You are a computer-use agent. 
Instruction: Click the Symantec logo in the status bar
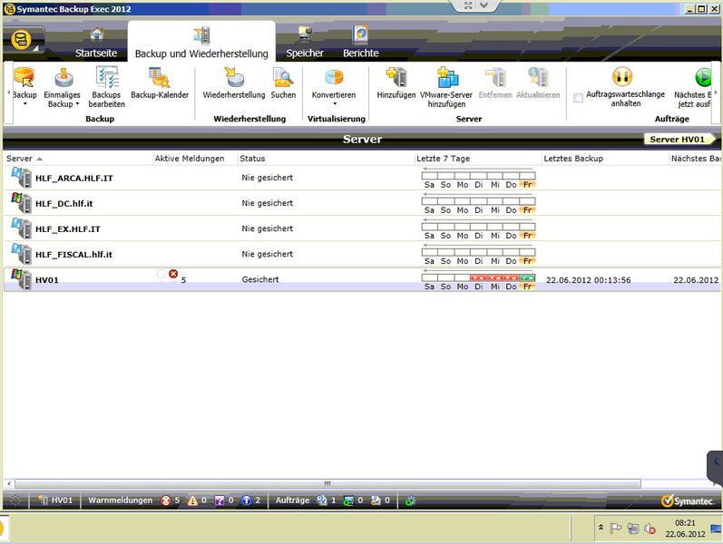tap(688, 500)
